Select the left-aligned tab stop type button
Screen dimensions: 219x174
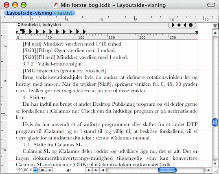click(173, 25)
